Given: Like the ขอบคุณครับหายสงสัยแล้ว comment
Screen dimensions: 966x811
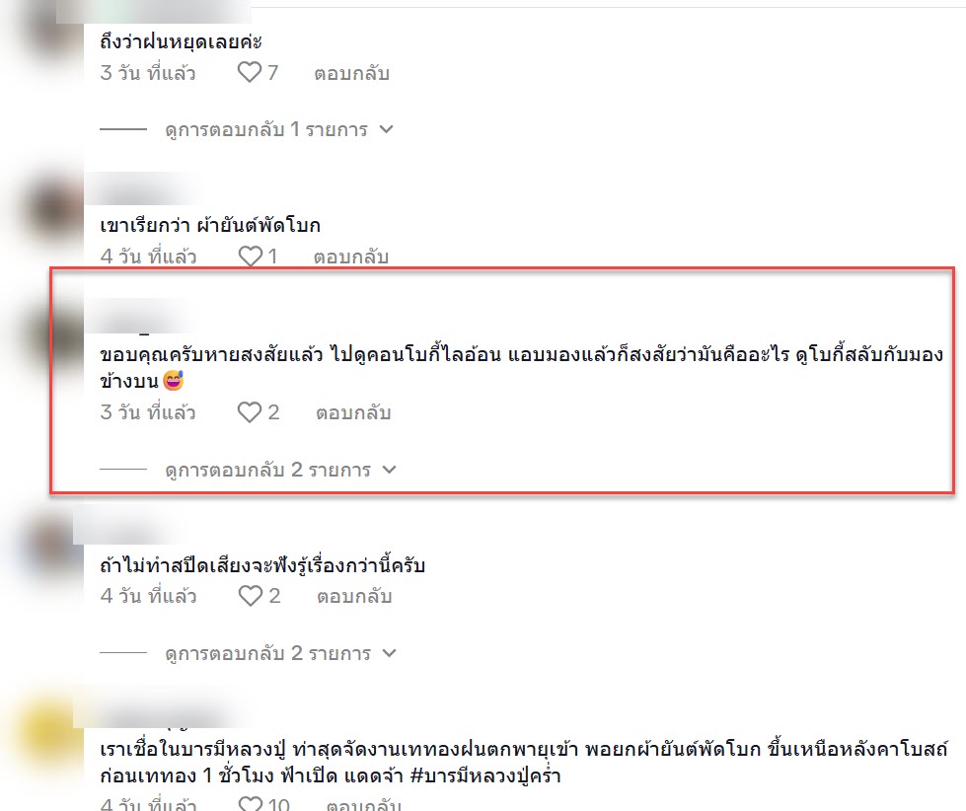Looking at the screenshot, I should (250, 412).
